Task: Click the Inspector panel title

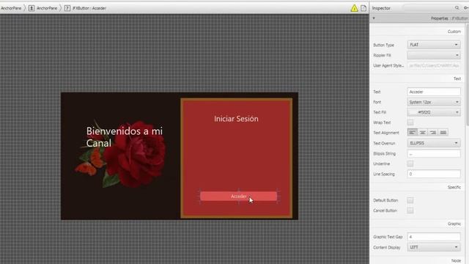Action: click(x=381, y=8)
